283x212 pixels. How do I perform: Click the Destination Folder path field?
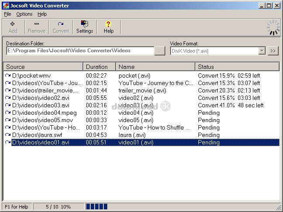[80, 51]
